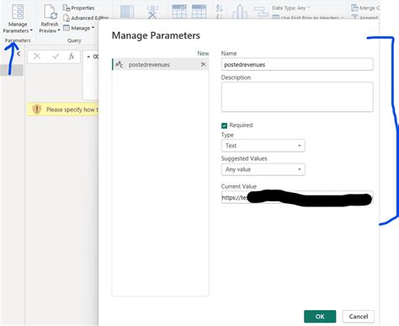This screenshot has width=399, height=326.
Task: Click New to add a parameter
Action: pos(203,53)
